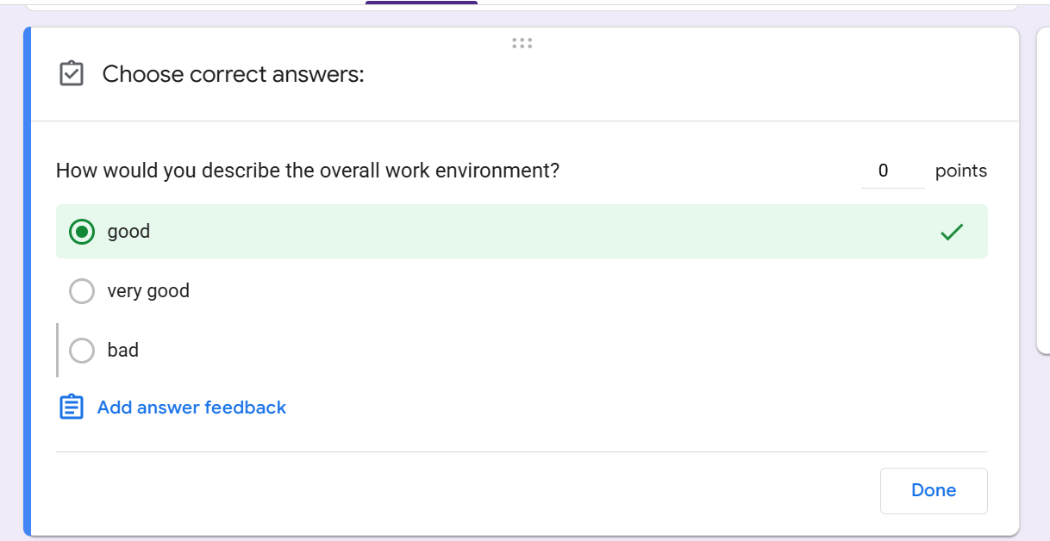Click the "Choose correct answers:" heading
Screen dimensions: 1050x541
click(234, 75)
